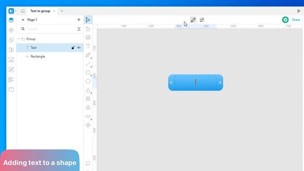Close the 'Text in group' tab
This screenshot has height=171, width=304.
pyautogui.click(x=54, y=11)
